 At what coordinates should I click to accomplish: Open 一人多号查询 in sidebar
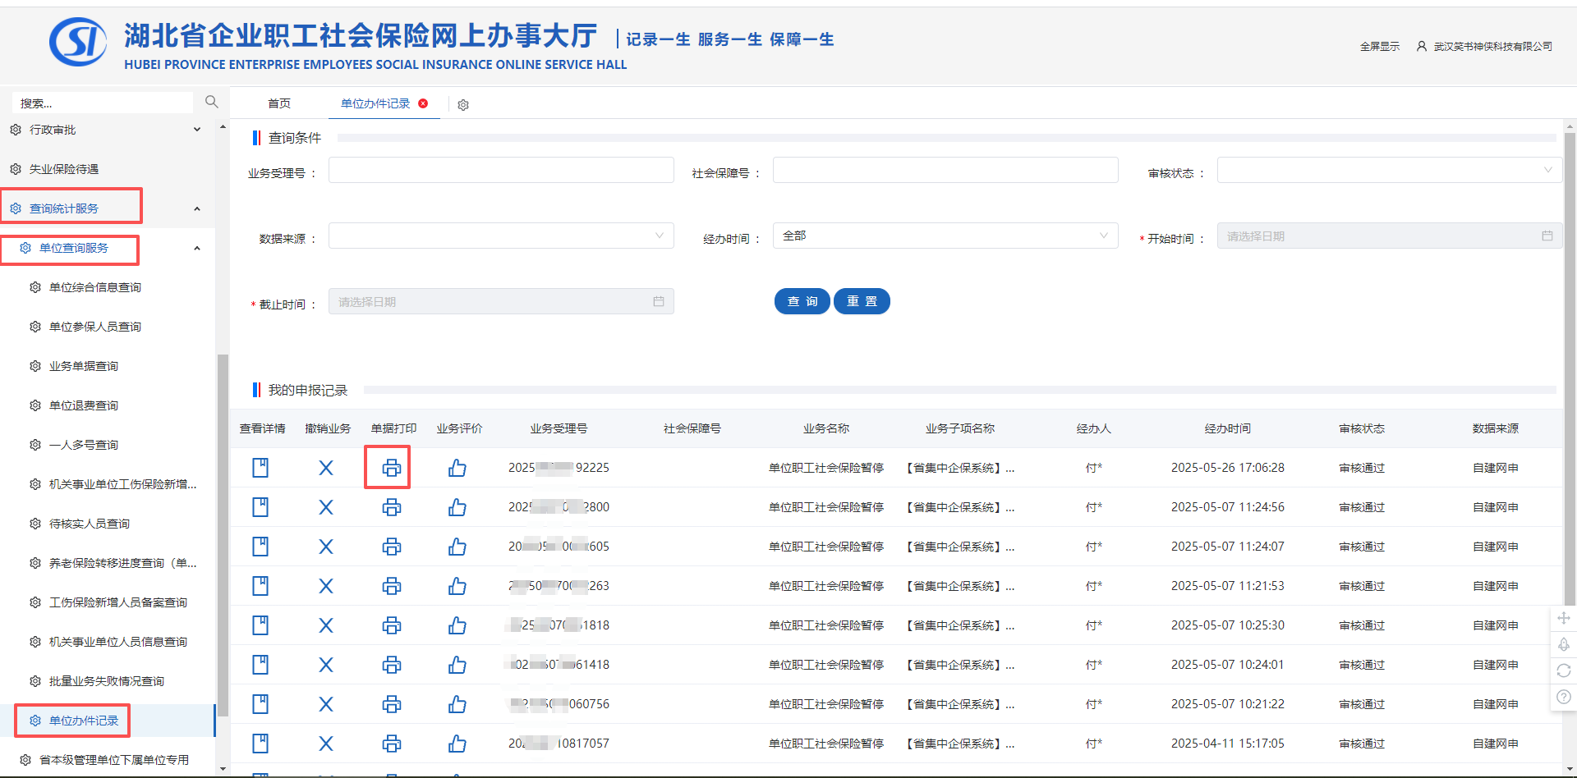pyautogui.click(x=84, y=445)
